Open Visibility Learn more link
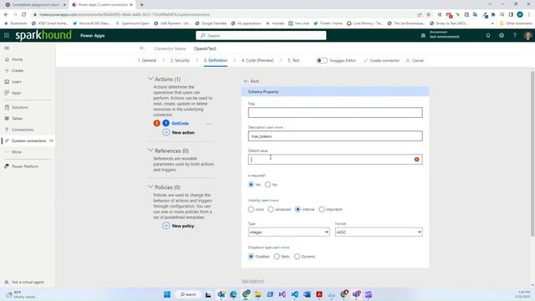 coord(270,201)
